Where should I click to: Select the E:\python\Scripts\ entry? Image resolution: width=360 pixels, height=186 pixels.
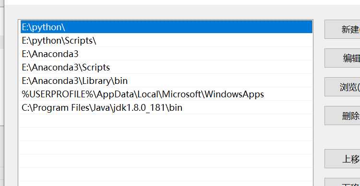[167, 40]
